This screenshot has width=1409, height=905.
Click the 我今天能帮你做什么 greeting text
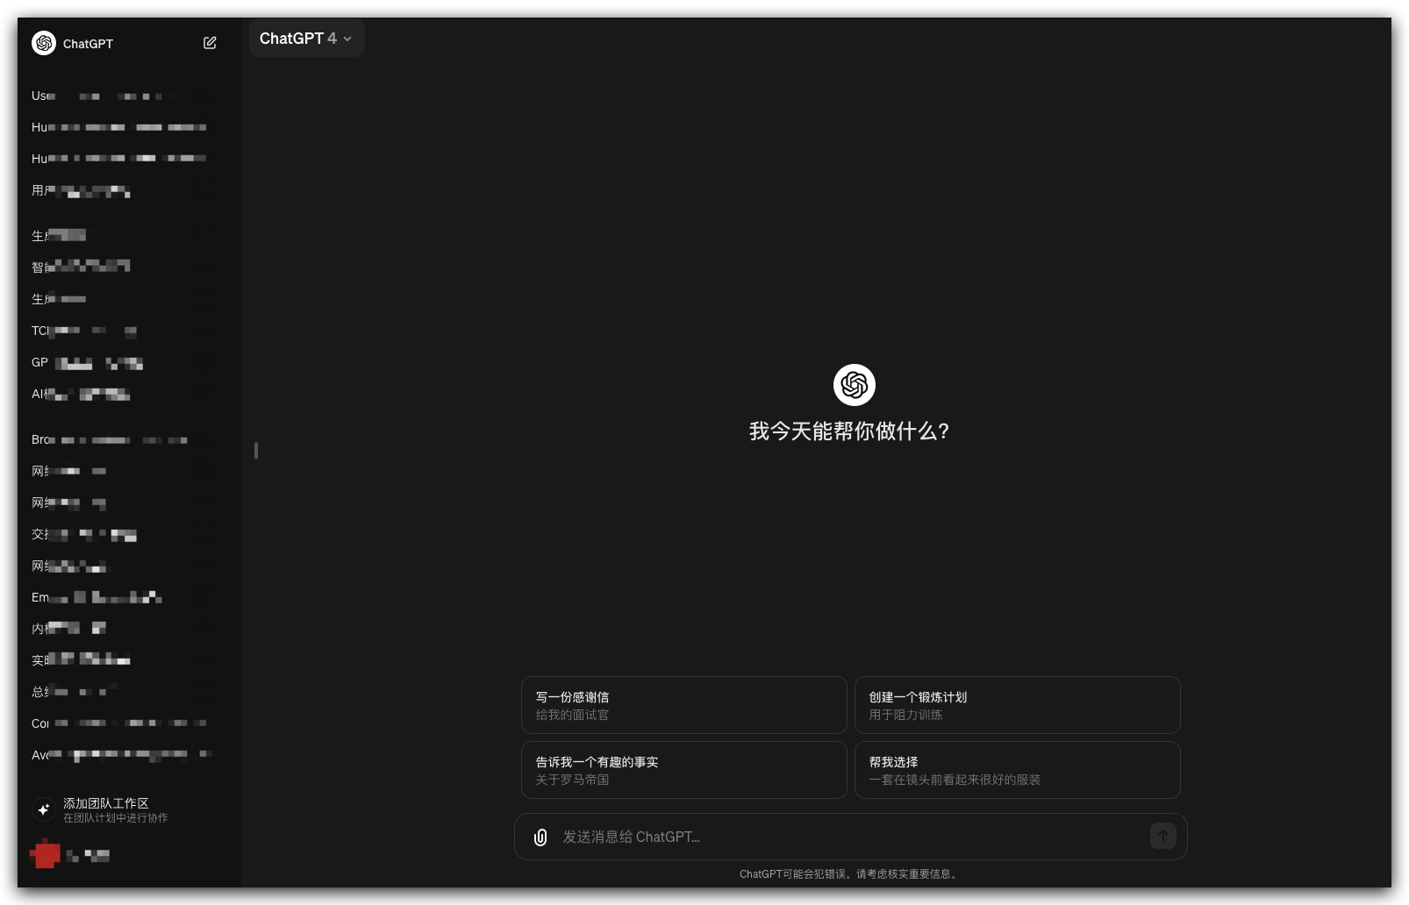coord(849,431)
